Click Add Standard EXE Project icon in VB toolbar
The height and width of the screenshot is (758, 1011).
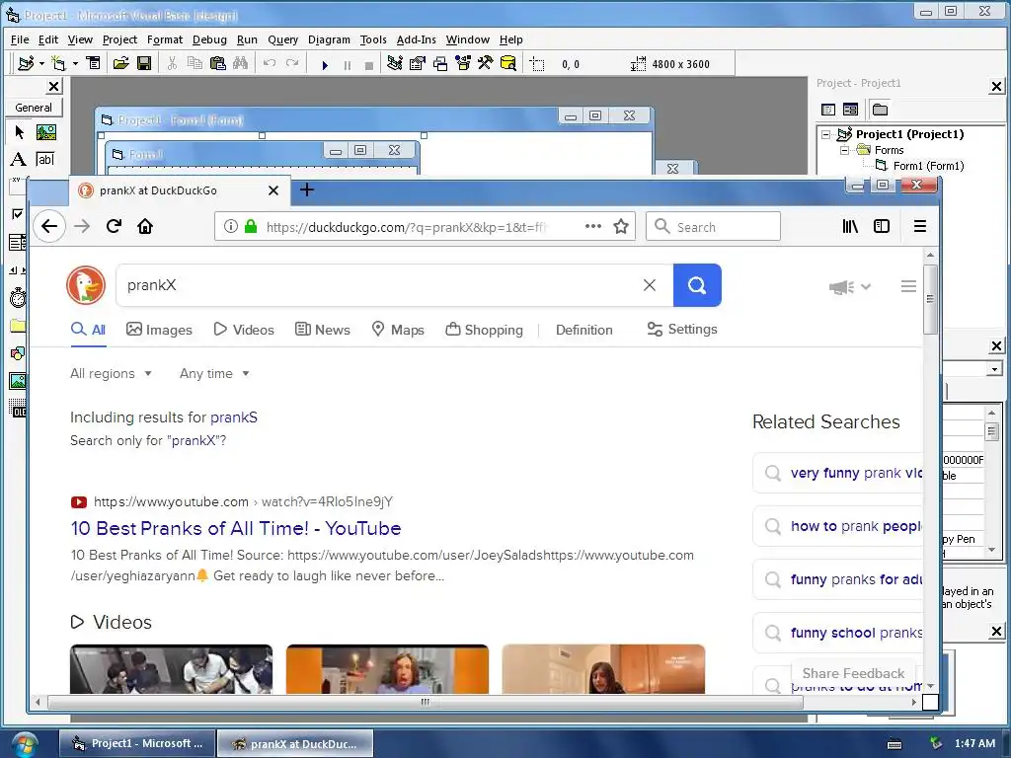point(26,63)
